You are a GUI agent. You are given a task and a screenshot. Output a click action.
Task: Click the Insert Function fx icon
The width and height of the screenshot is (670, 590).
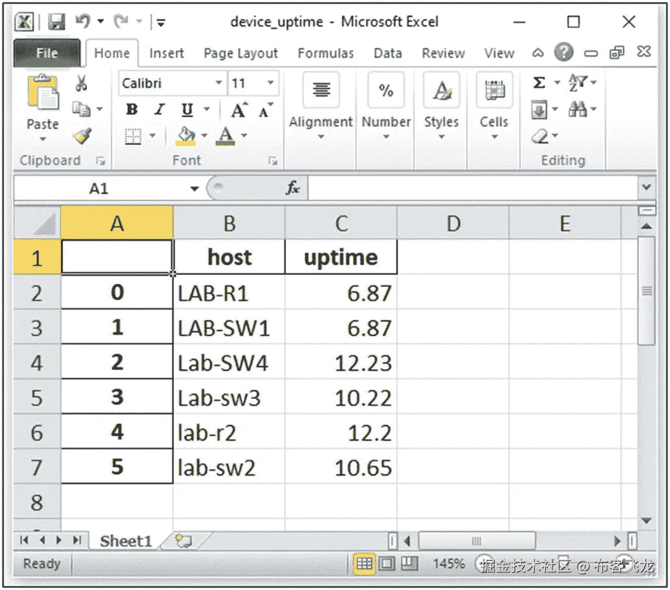click(x=293, y=188)
